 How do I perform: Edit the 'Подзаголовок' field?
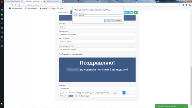[x=97, y=34]
